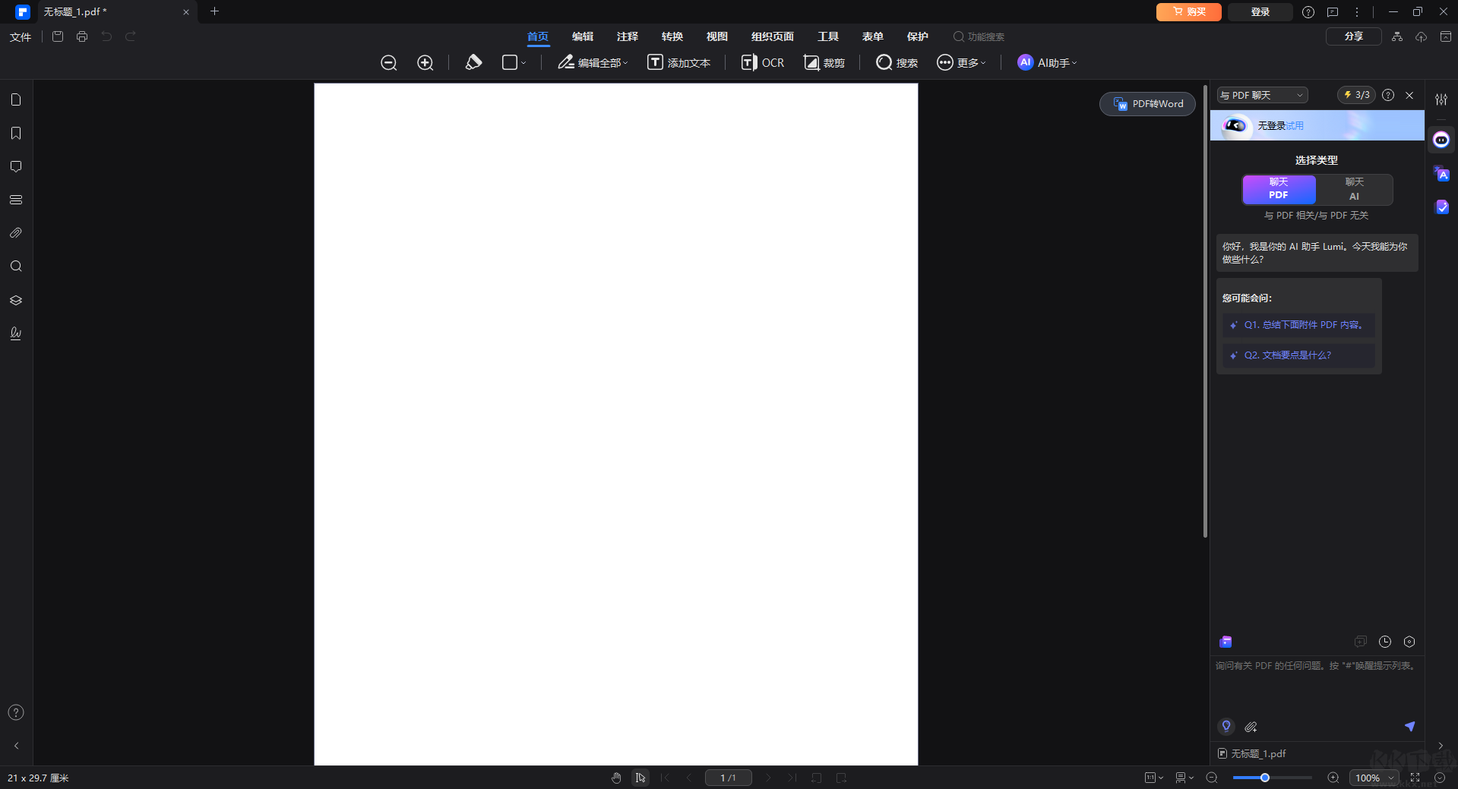1458x789 pixels.
Task: Click the 1/1 page number field
Action: [728, 778]
